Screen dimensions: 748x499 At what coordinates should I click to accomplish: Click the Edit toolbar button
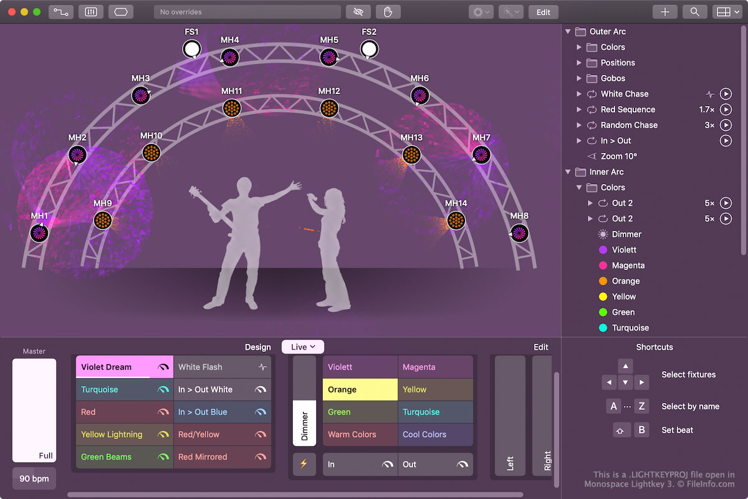(544, 12)
